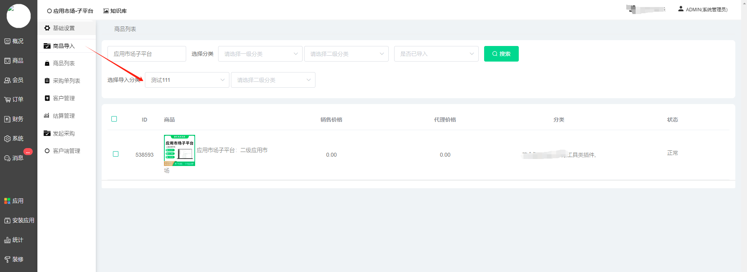The image size is (747, 272).
Task: Open the 概况 overview icon in sidebar
Action: coord(7,41)
